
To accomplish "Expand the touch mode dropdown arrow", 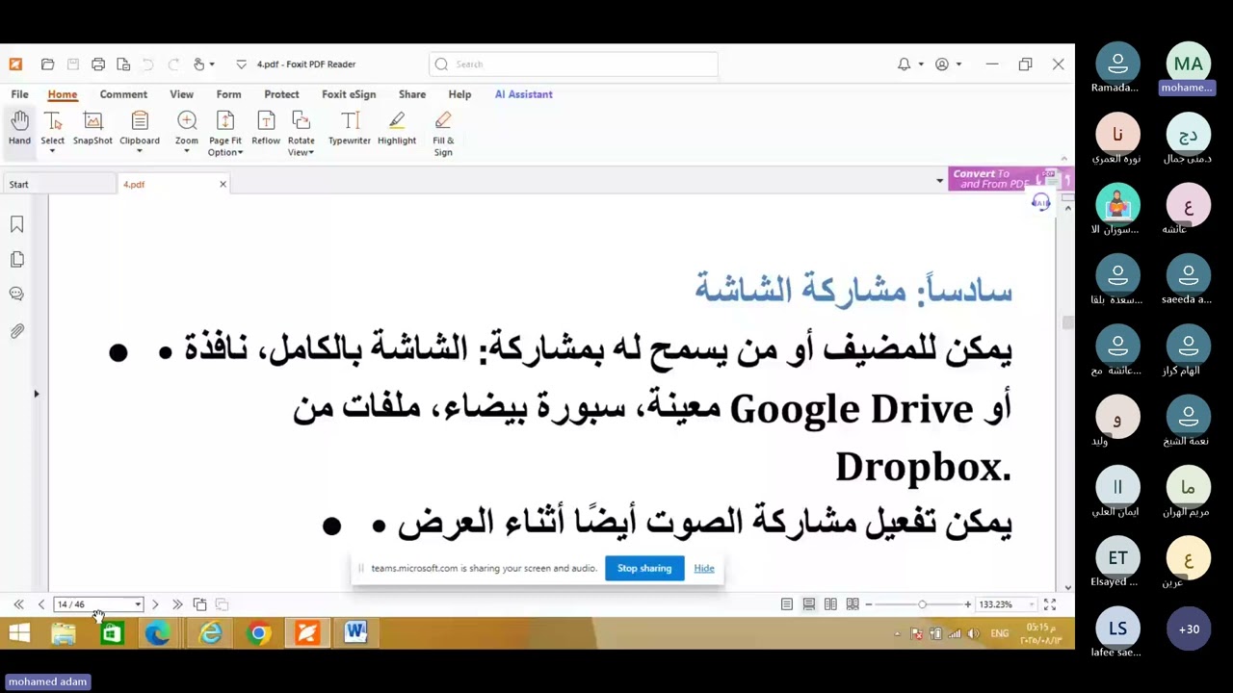I will pos(212,64).
